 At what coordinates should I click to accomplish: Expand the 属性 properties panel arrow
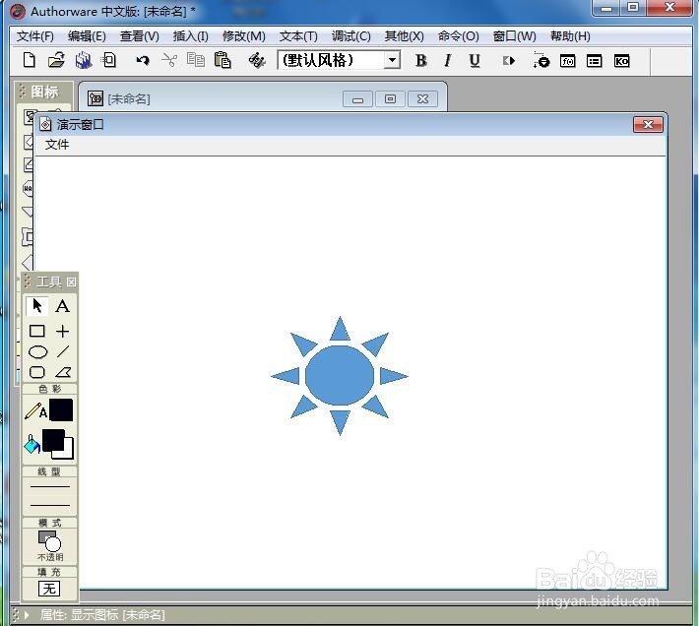(x=27, y=615)
